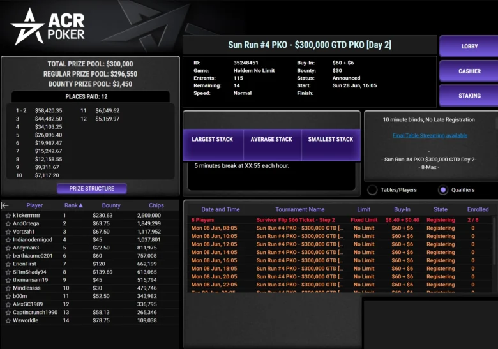
Task: Toggle star next to Vortzah1
Action: (x=8, y=232)
